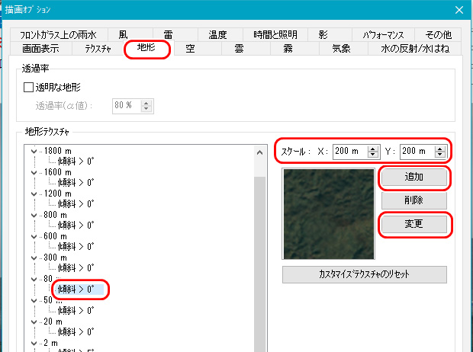Decrease the scale Y value with down arrow
473x352 pixels.
[440, 155]
